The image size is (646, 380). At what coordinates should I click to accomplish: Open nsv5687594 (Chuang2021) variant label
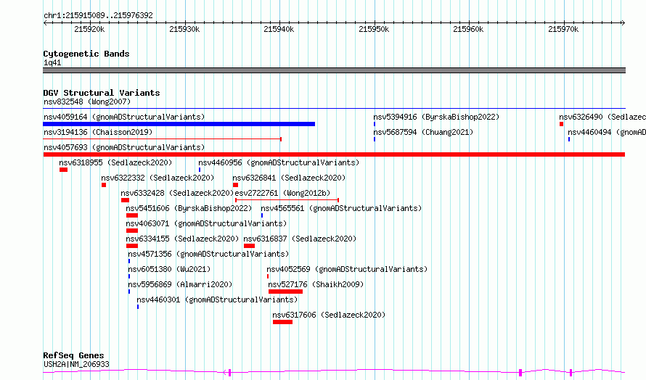tap(423, 132)
